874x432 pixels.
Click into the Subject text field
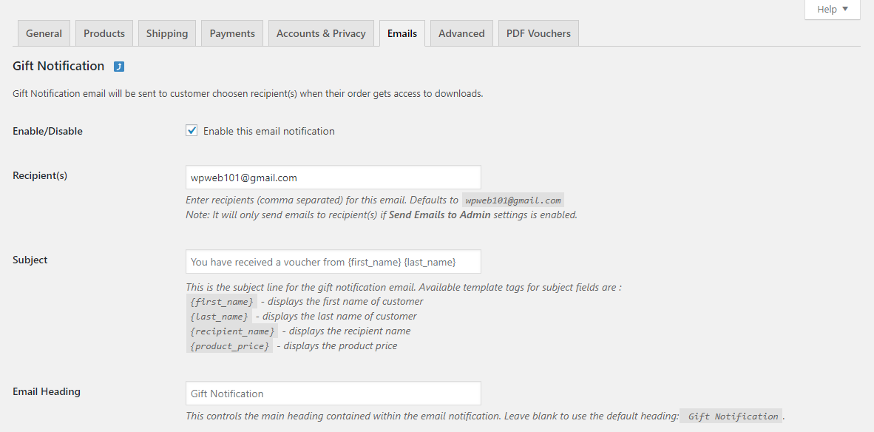coord(333,262)
